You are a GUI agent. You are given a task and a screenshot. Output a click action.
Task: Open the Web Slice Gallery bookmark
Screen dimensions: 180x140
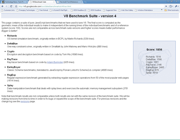point(126,10)
